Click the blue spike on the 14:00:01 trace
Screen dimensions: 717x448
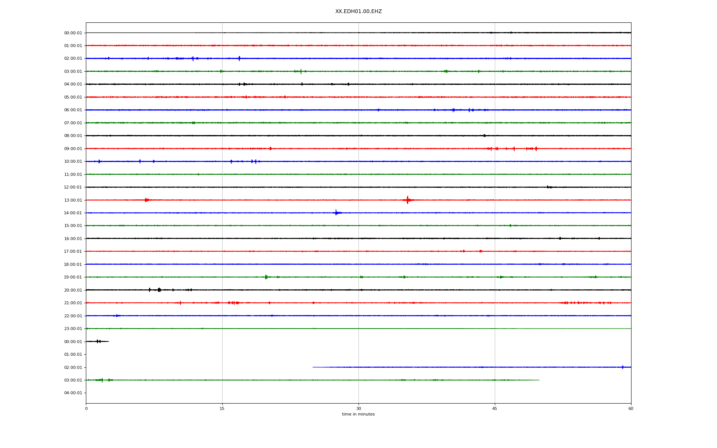[336, 213]
